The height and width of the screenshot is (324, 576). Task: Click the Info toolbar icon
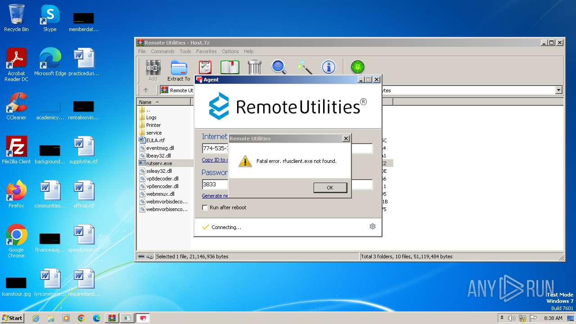coord(328,67)
